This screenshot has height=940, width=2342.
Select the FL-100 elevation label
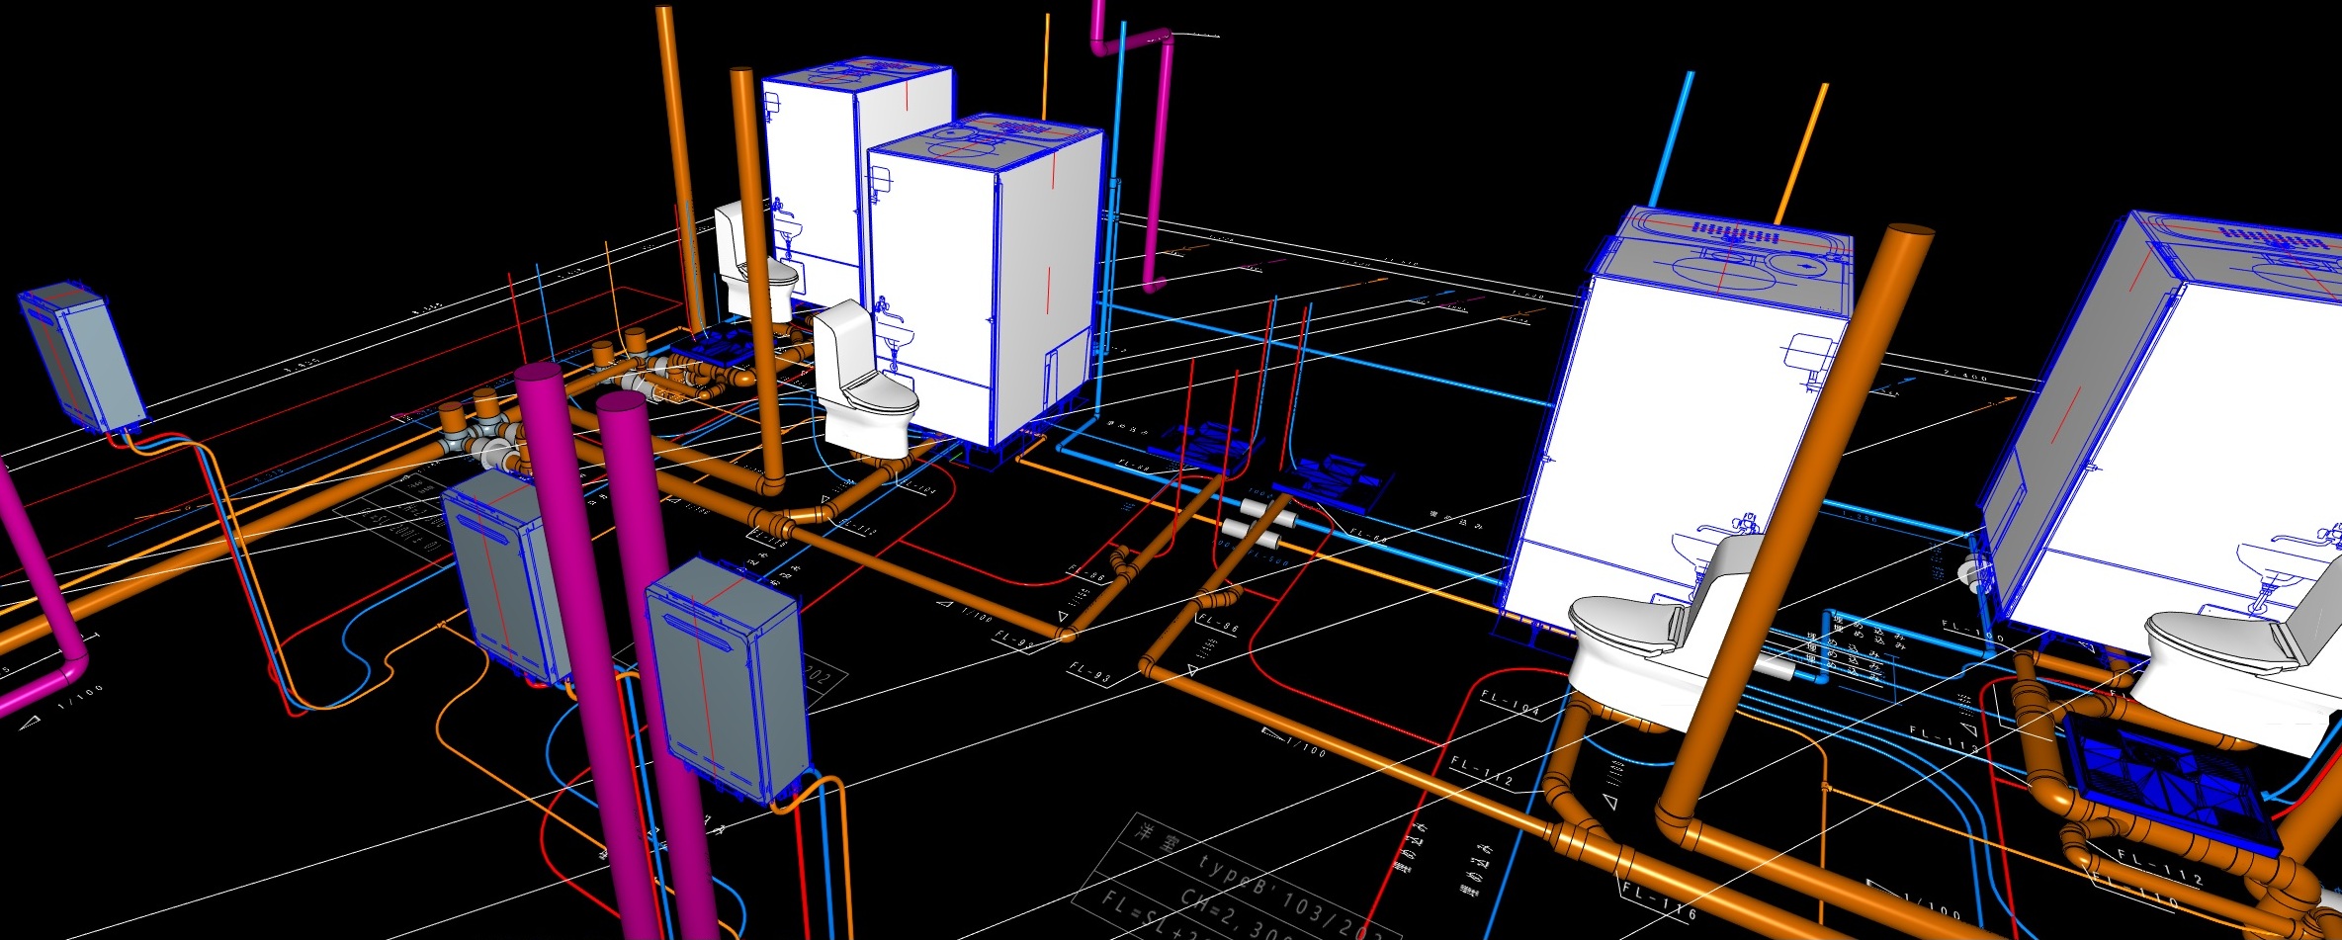[x=1971, y=630]
